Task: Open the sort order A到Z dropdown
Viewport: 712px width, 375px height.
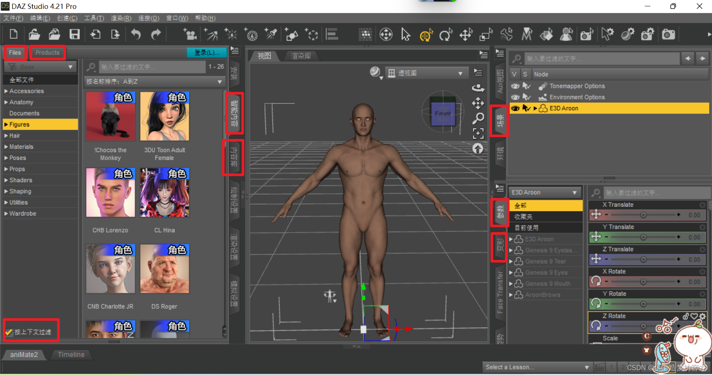Action: coord(154,82)
